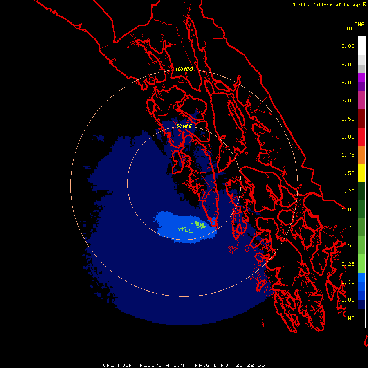Pick the darkest green swatch in the legend
Image resolution: width=368 pixels, height=368 pixels.
[x=361, y=191]
